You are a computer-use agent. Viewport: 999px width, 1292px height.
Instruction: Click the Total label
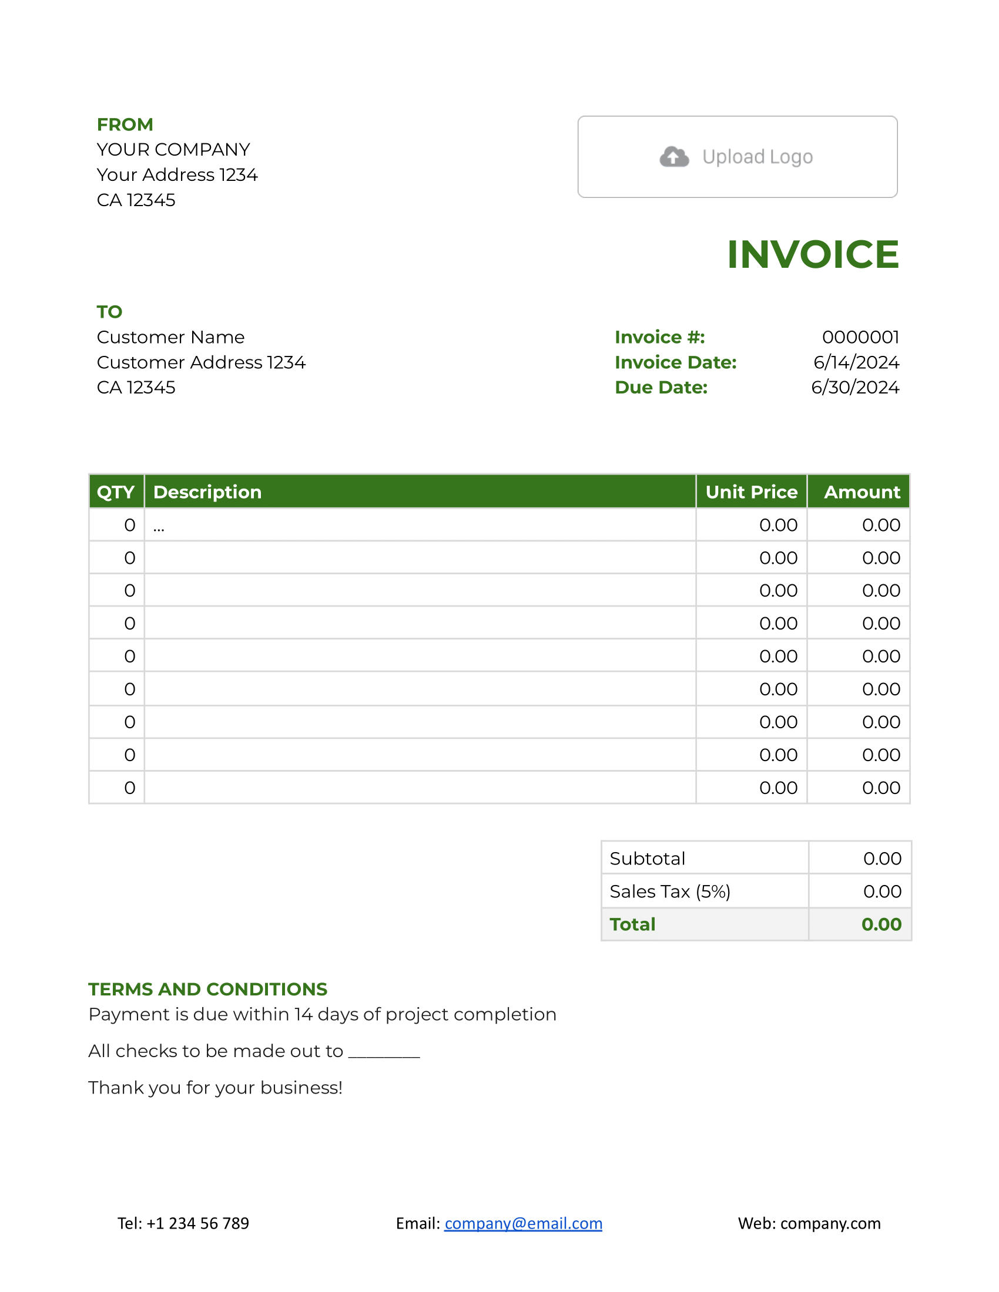tap(633, 924)
